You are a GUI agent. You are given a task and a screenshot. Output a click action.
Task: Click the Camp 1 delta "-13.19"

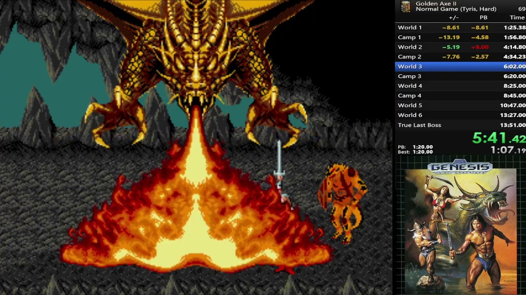449,37
